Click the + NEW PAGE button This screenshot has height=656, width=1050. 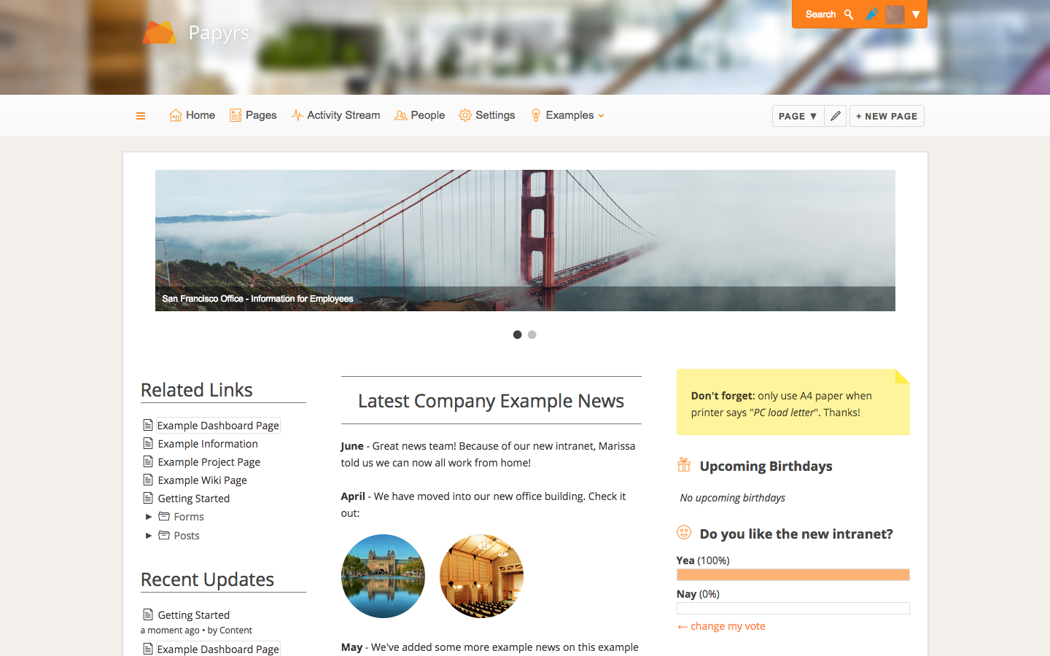(887, 116)
